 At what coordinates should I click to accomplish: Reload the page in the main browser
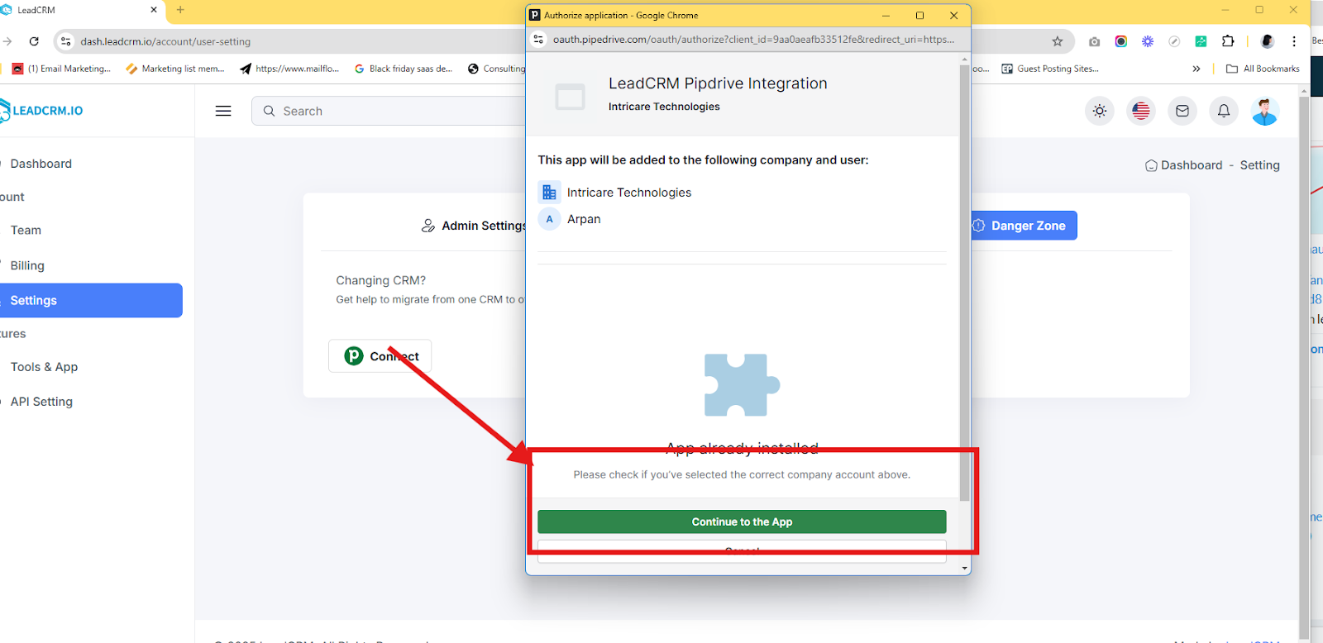(x=34, y=41)
